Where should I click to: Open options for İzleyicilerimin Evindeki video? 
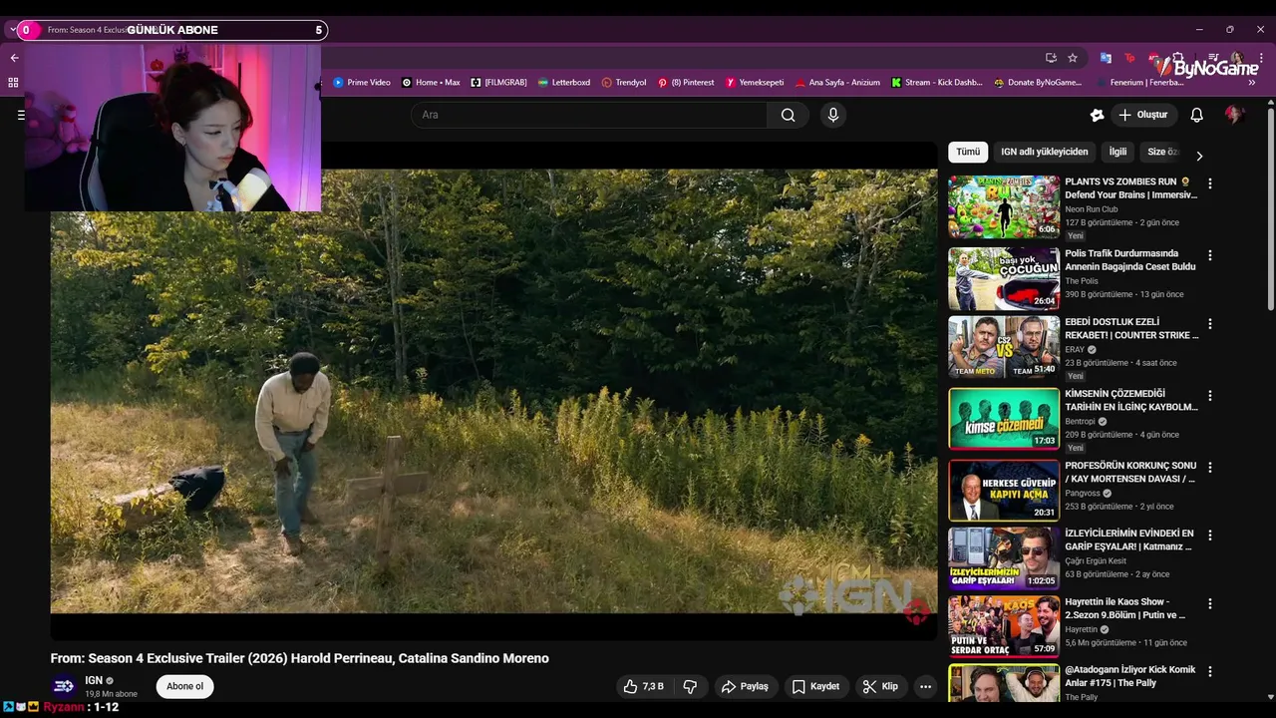(x=1210, y=536)
